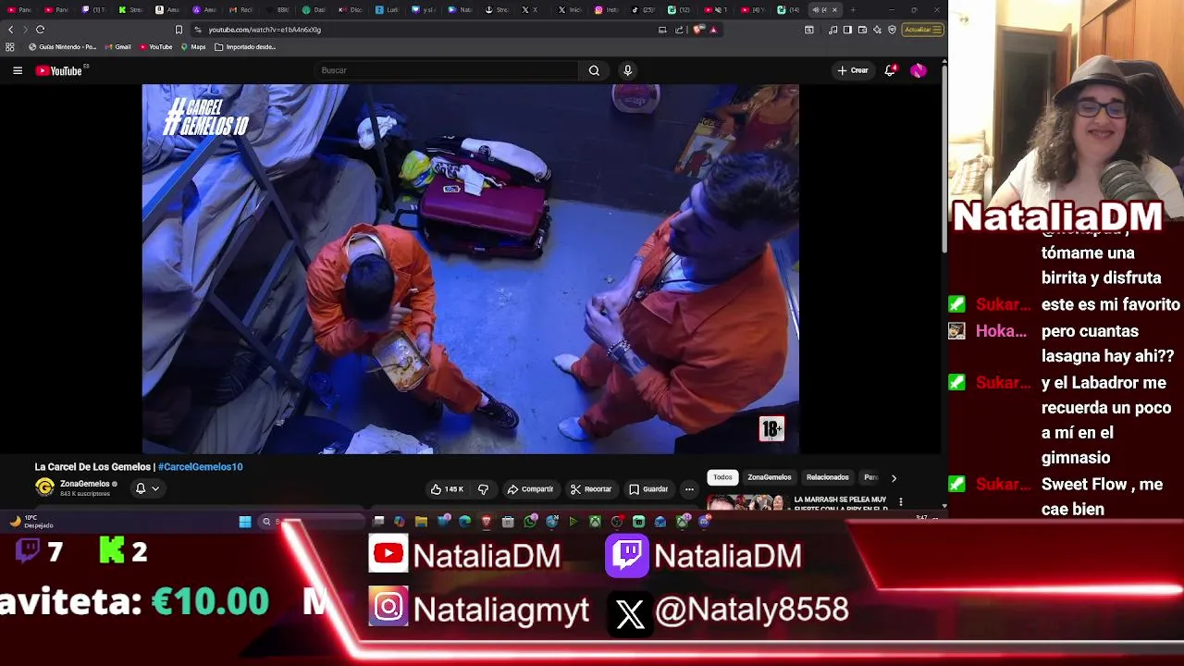This screenshot has width=1184, height=666.
Task: Open the Importado desde bookmarks folder
Action: (x=245, y=47)
